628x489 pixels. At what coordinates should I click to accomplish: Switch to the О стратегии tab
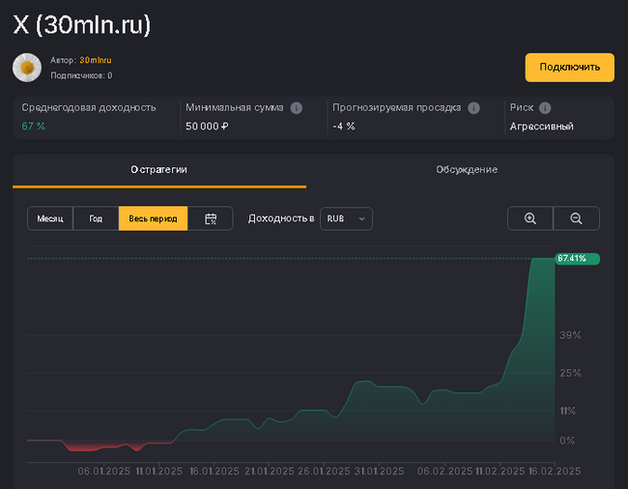(158, 170)
